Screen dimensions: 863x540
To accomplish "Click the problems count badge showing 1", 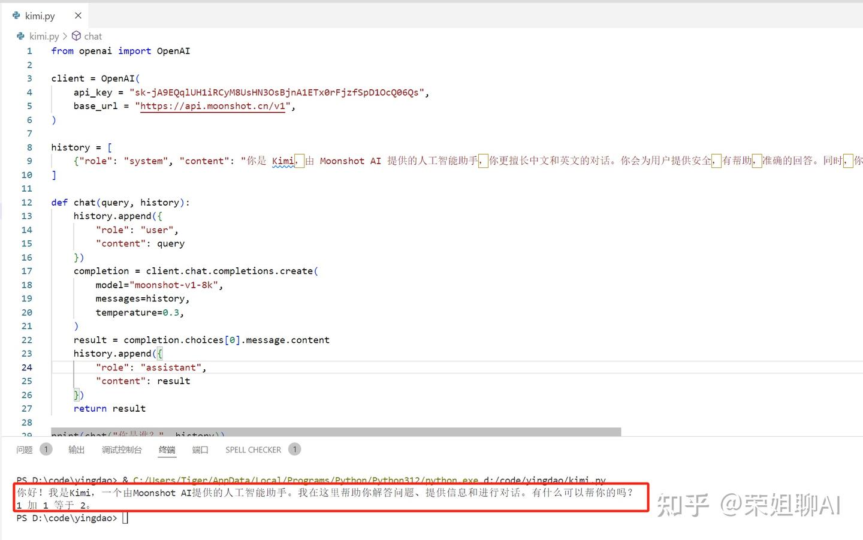I will (x=46, y=449).
